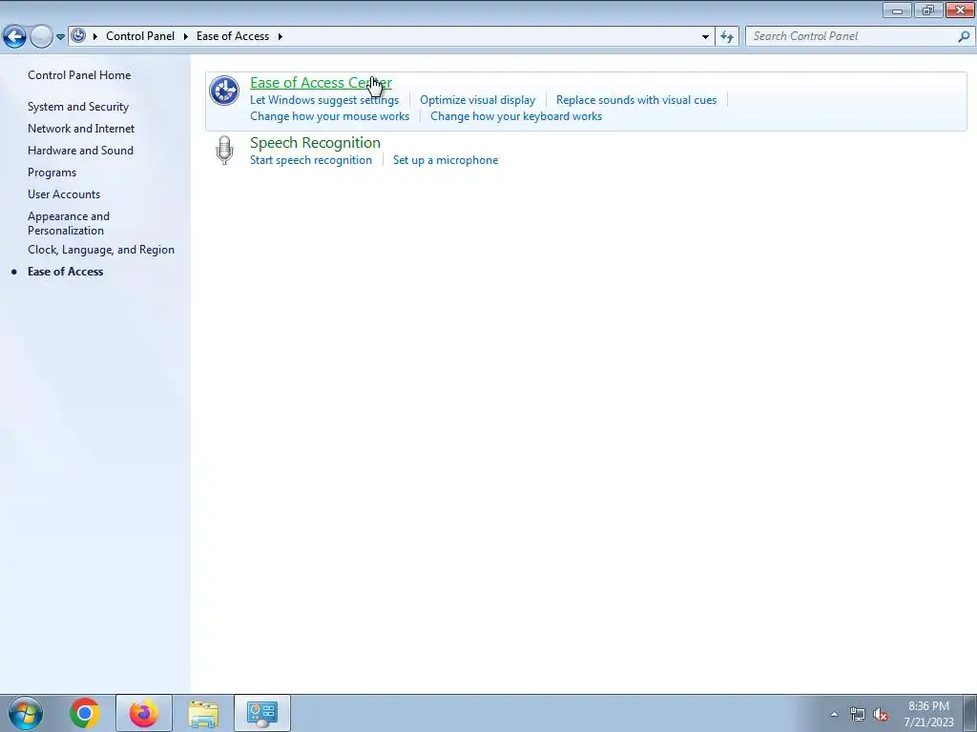Select Control Panel in the breadcrumb

140,36
